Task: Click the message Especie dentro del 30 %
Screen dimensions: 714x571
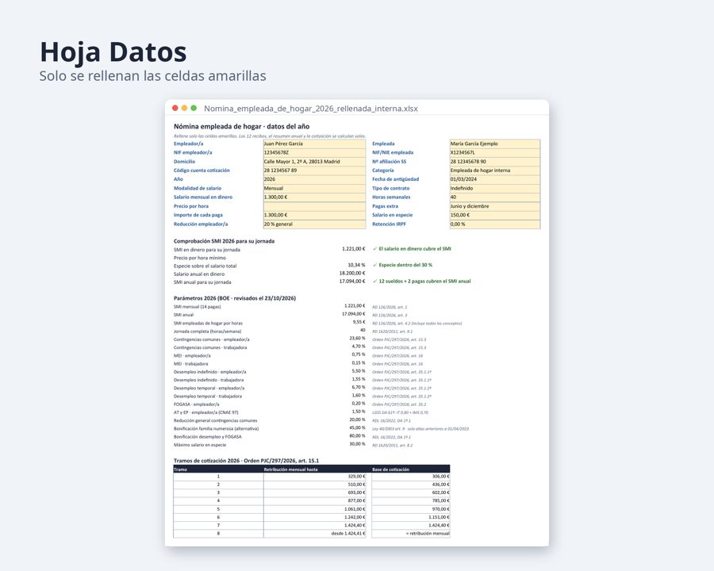Action: point(405,265)
